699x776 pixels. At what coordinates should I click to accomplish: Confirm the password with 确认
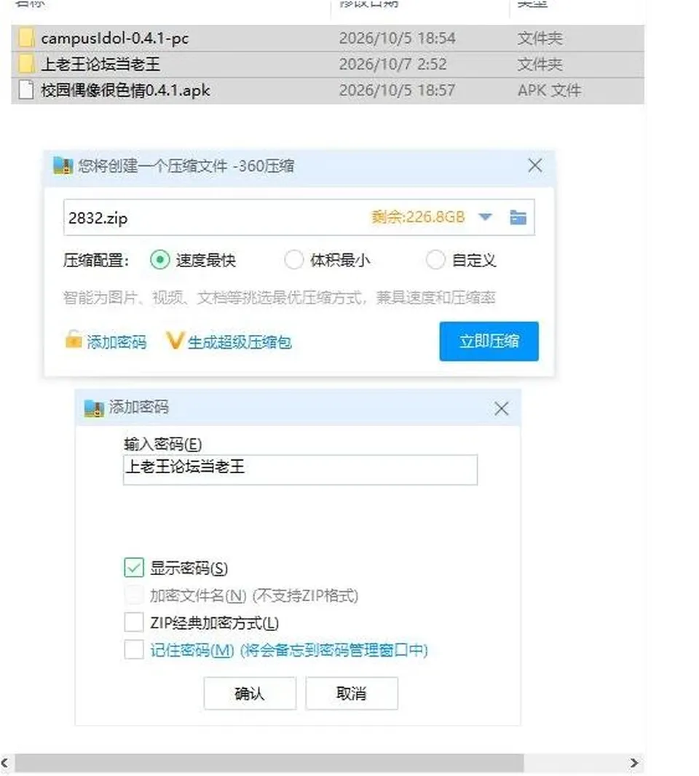(x=250, y=693)
